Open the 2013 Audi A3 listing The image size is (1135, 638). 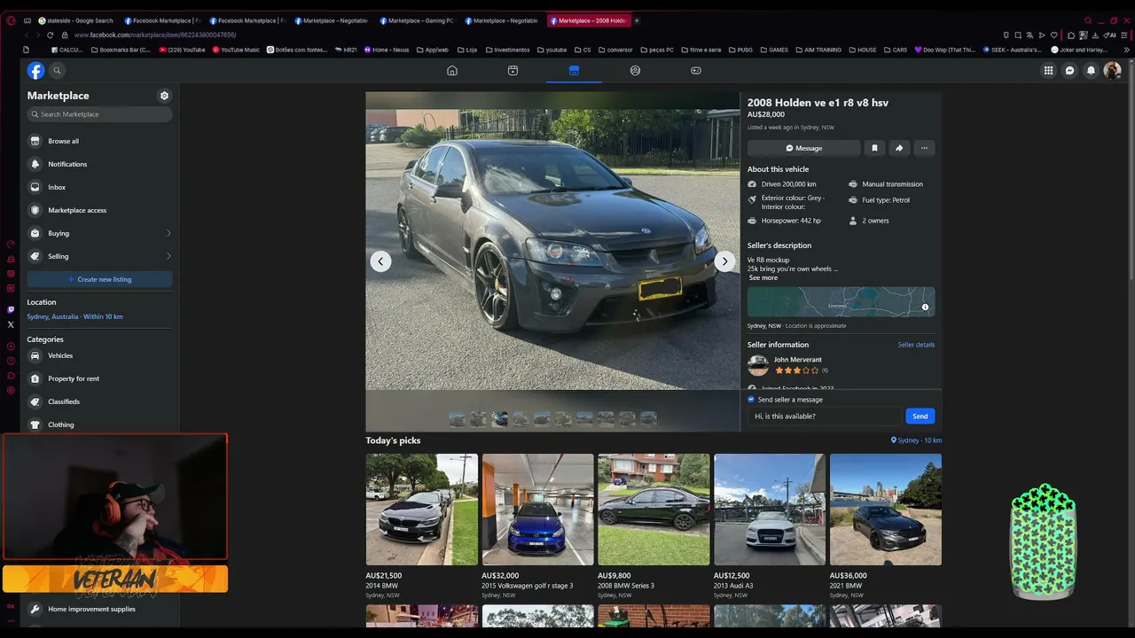click(x=770, y=526)
